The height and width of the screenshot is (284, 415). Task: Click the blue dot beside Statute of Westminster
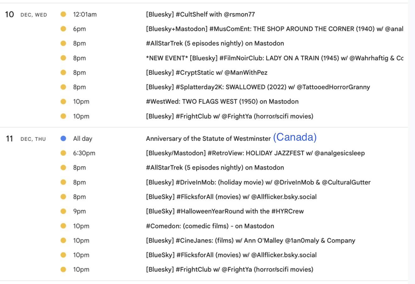click(63, 138)
